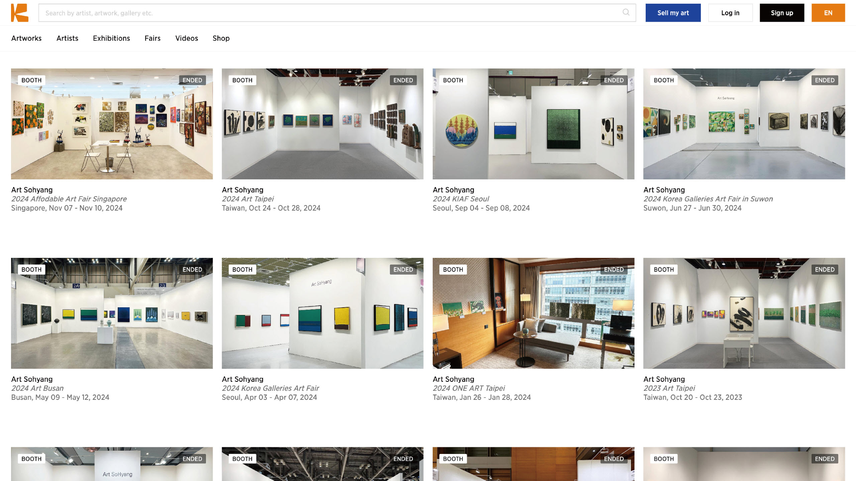
Task: Click the 2024 Art Taipei title link
Action: (x=248, y=199)
